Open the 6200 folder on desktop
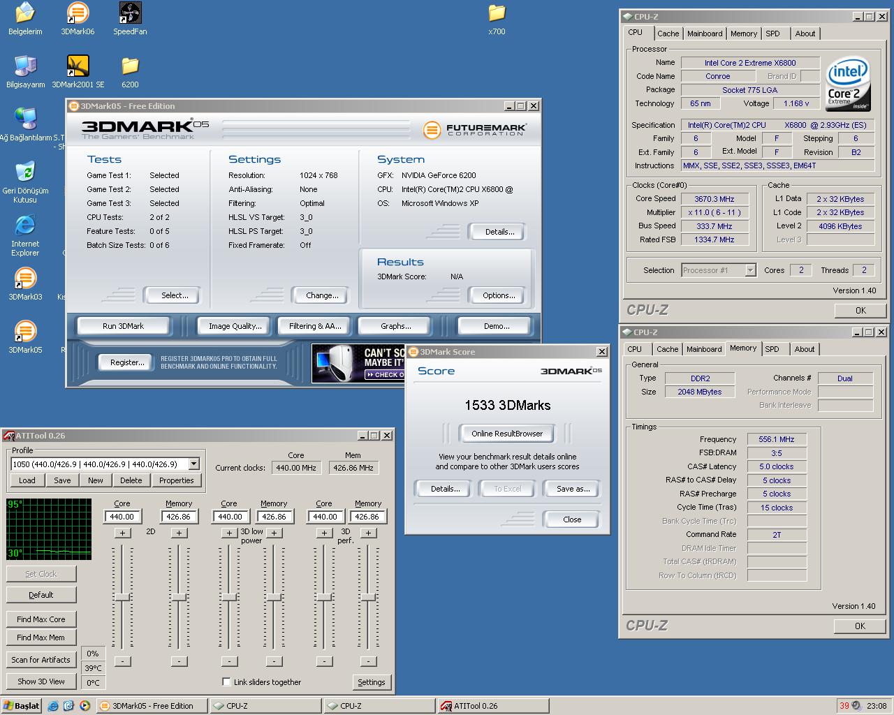Image resolution: width=894 pixels, height=715 pixels. coord(130,72)
